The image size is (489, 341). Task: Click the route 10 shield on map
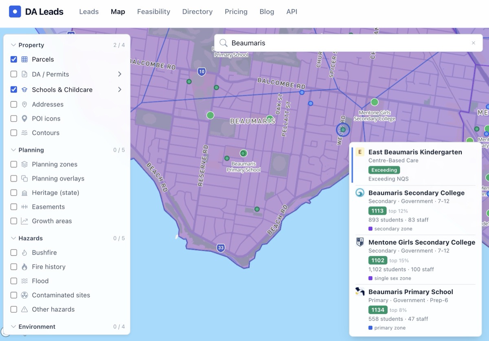[x=202, y=72]
